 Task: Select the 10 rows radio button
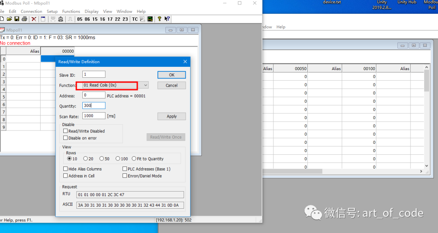(69, 158)
